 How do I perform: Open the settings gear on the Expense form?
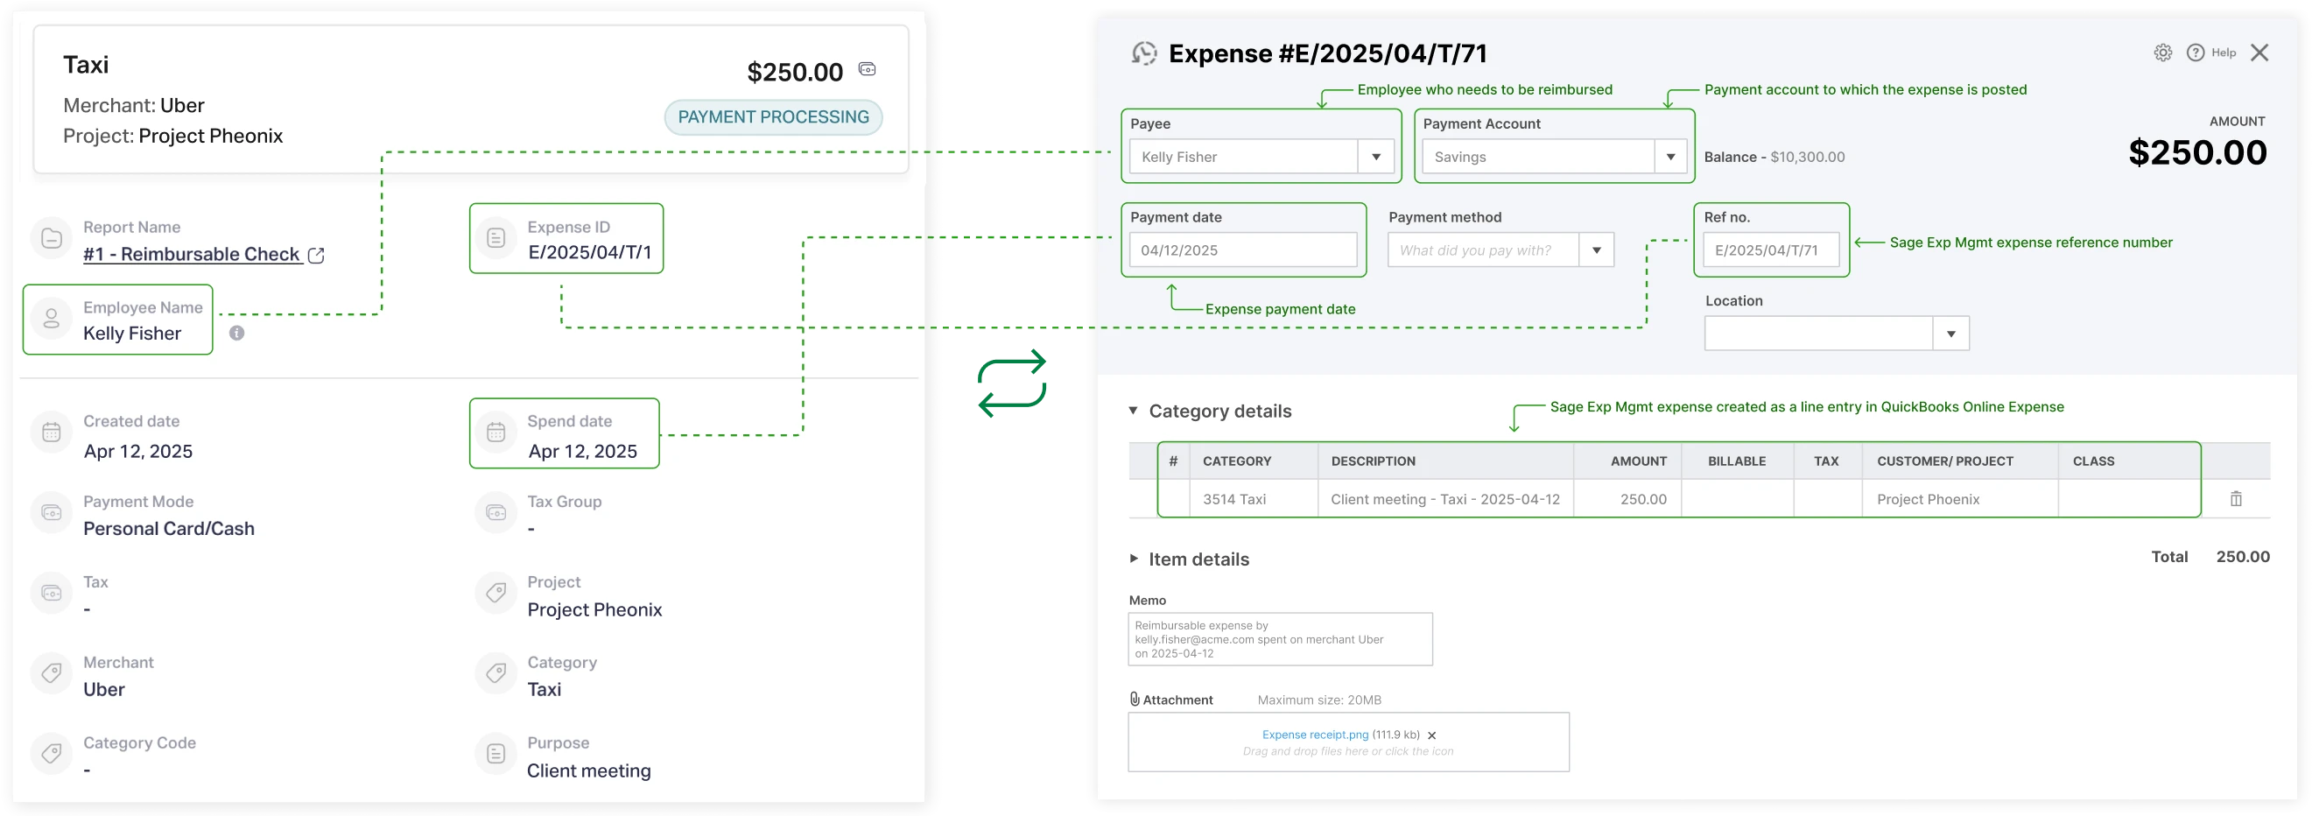coord(2163,52)
